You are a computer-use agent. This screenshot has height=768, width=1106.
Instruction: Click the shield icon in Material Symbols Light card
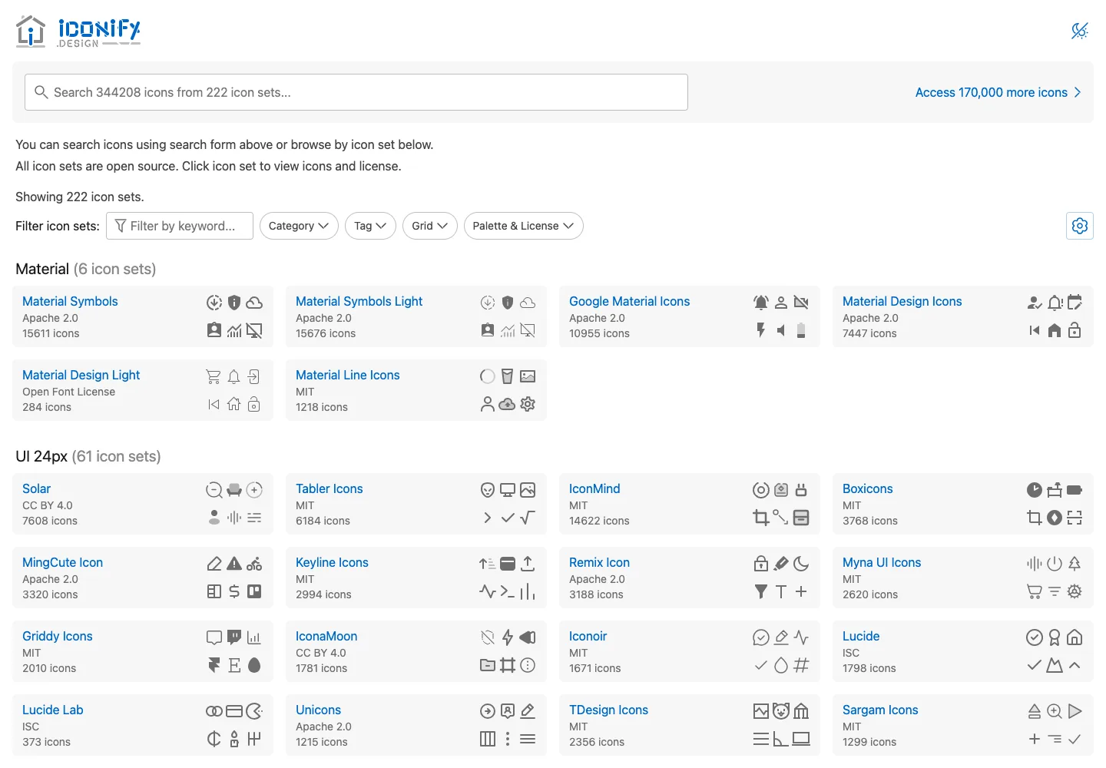[508, 303]
